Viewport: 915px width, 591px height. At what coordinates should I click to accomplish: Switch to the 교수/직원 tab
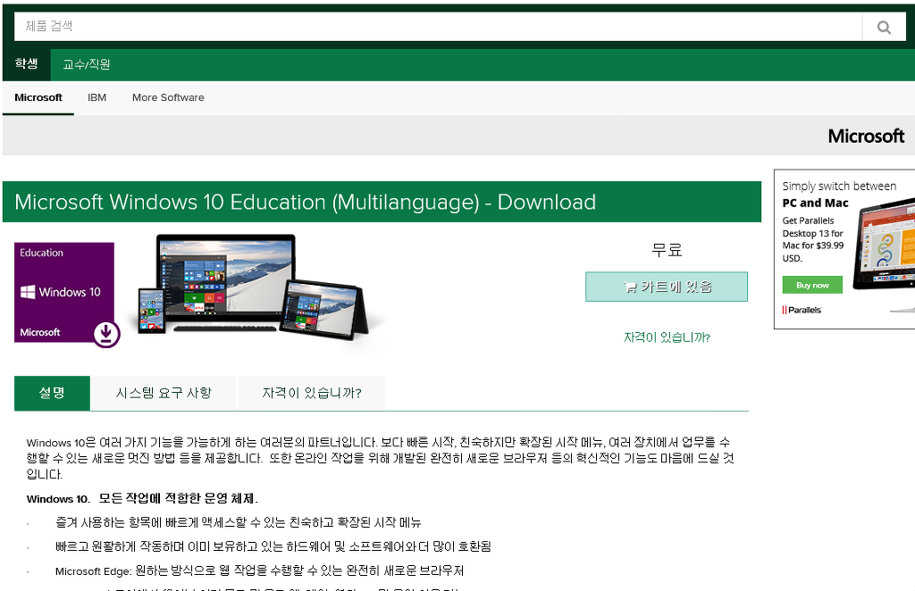click(87, 64)
